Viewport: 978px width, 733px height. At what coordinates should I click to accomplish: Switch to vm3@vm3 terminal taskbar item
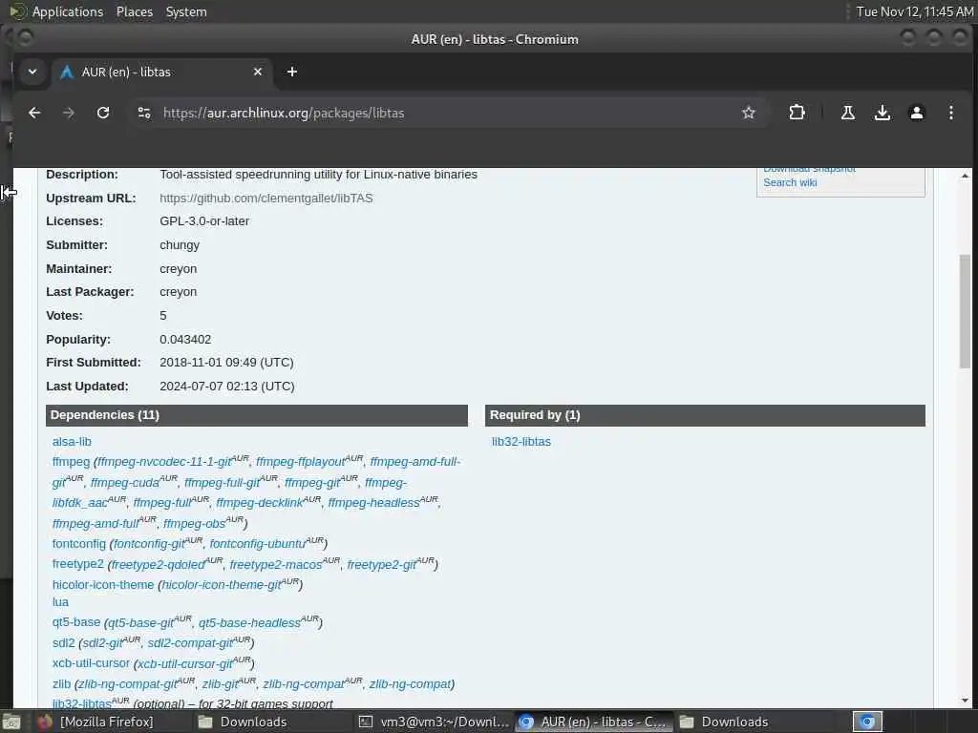[435, 722]
